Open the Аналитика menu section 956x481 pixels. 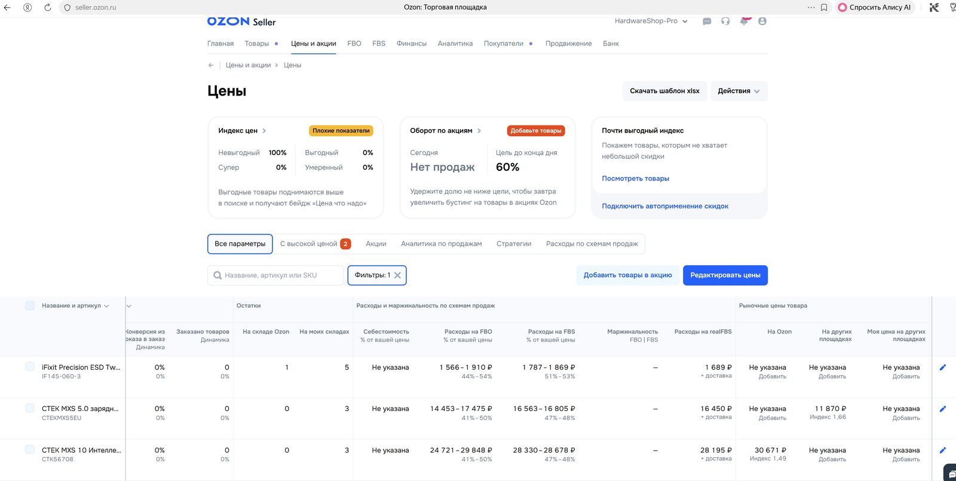[455, 44]
